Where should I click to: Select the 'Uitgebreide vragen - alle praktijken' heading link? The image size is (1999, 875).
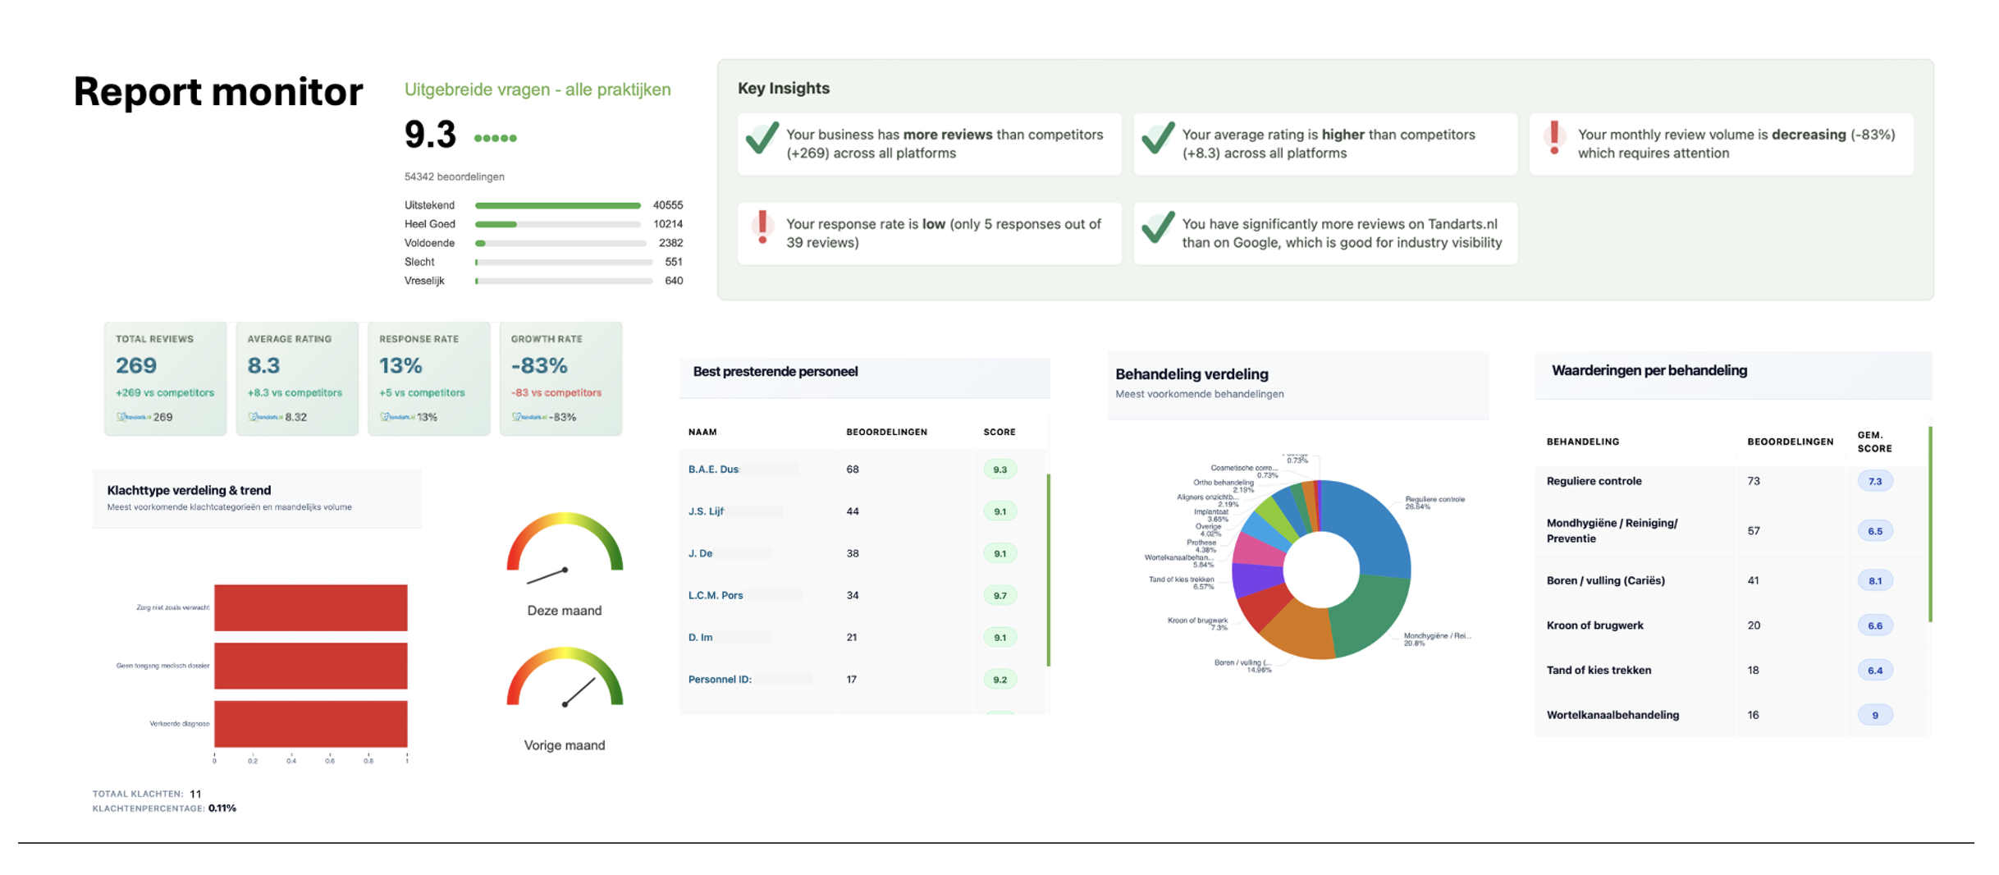[537, 89]
